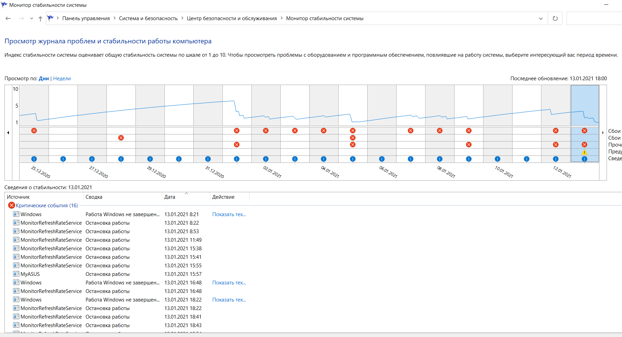Viewport: 622px width, 337px height.
Task: Click the blue info icon for 06.01.2021
Action: 382,159
